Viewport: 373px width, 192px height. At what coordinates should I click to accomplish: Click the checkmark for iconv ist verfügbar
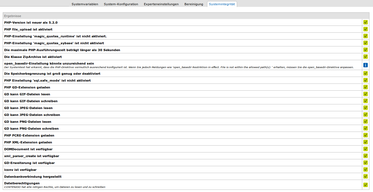tap(366, 169)
